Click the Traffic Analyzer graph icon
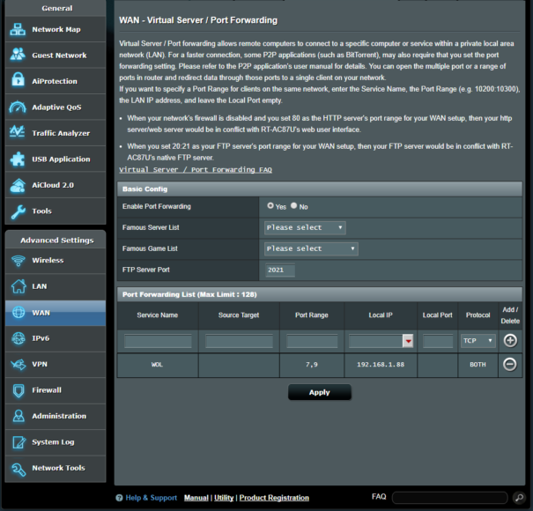The width and height of the screenshot is (533, 511). [17, 132]
